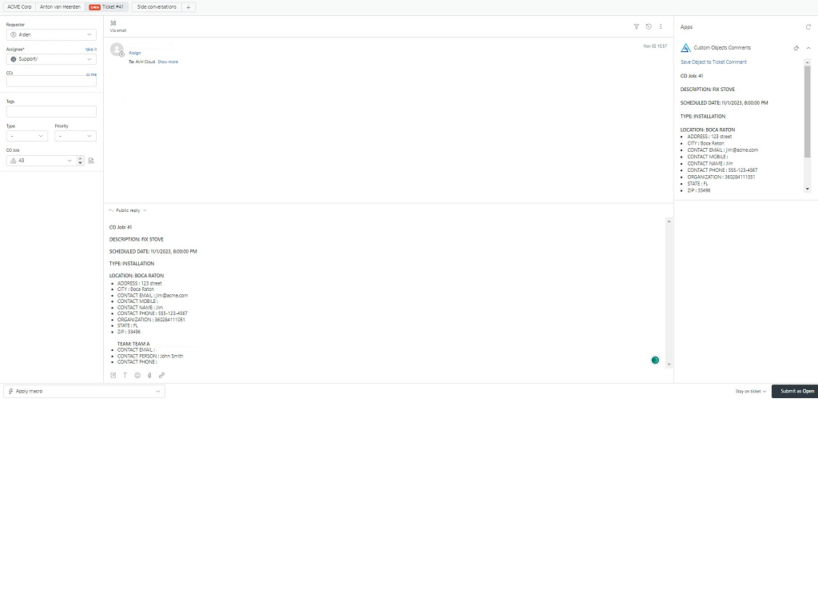Open the Requester dropdown

point(51,35)
